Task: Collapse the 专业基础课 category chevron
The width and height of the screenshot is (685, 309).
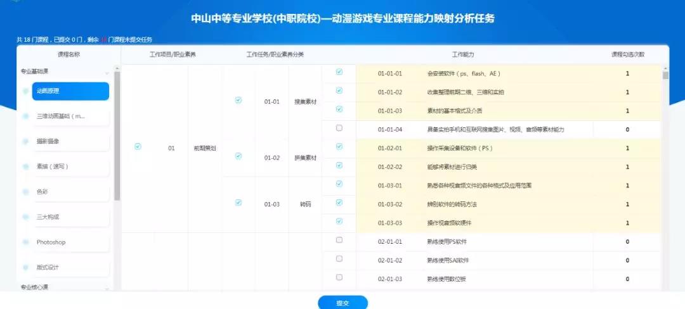Action: (107, 73)
